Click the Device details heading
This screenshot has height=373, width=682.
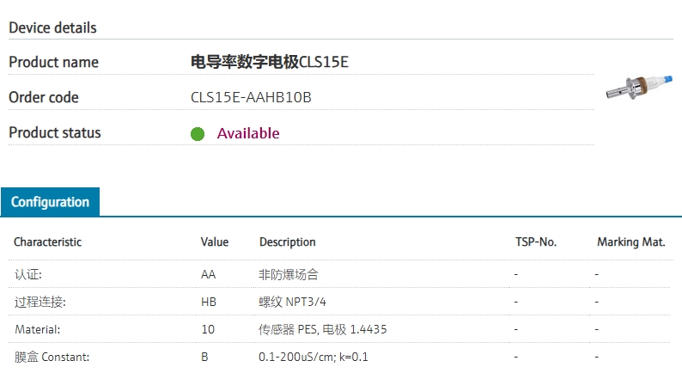point(52,28)
